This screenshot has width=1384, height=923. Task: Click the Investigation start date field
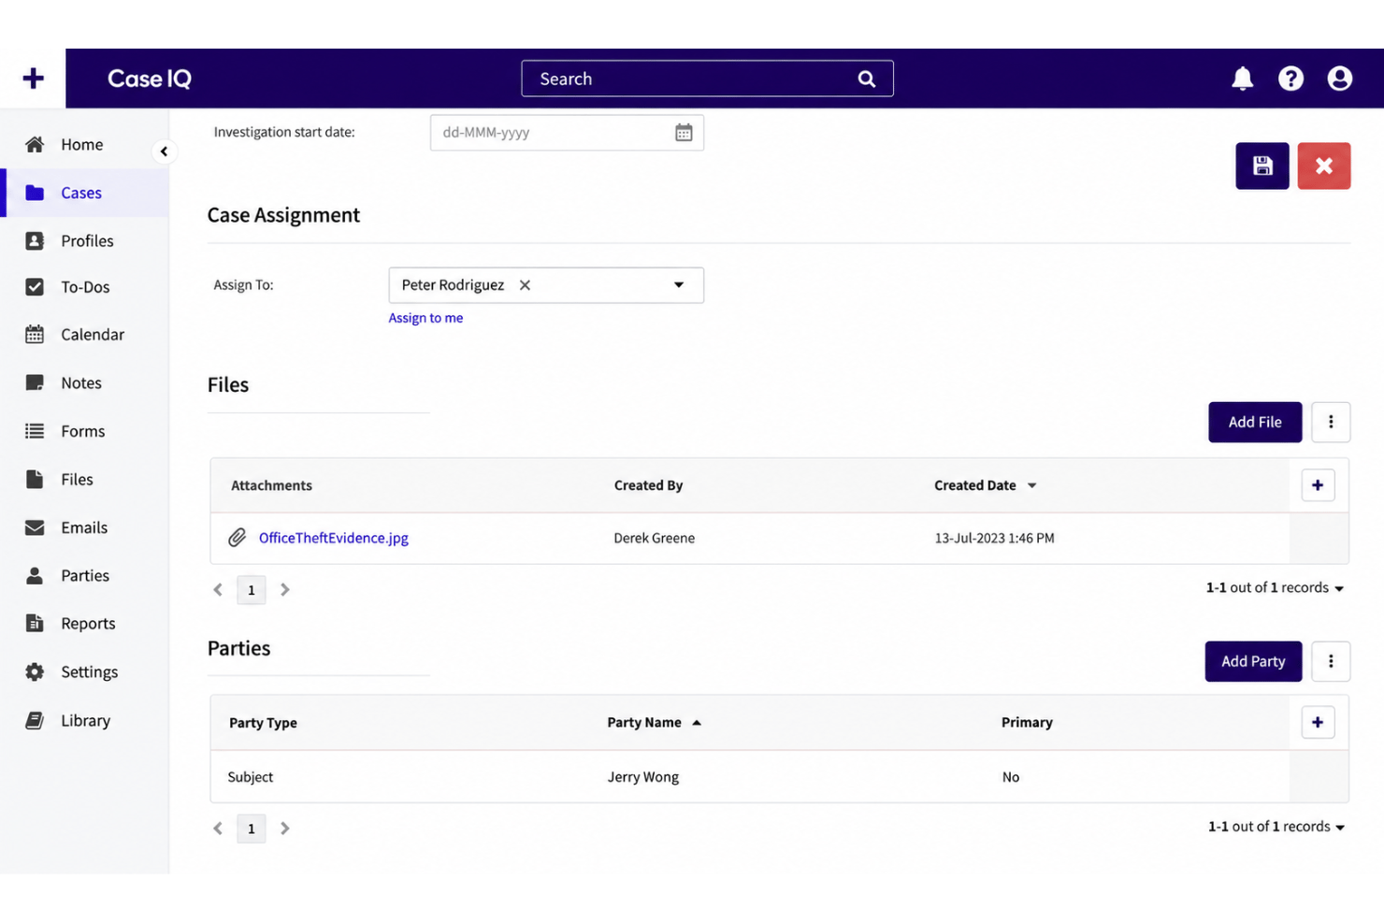tap(567, 133)
